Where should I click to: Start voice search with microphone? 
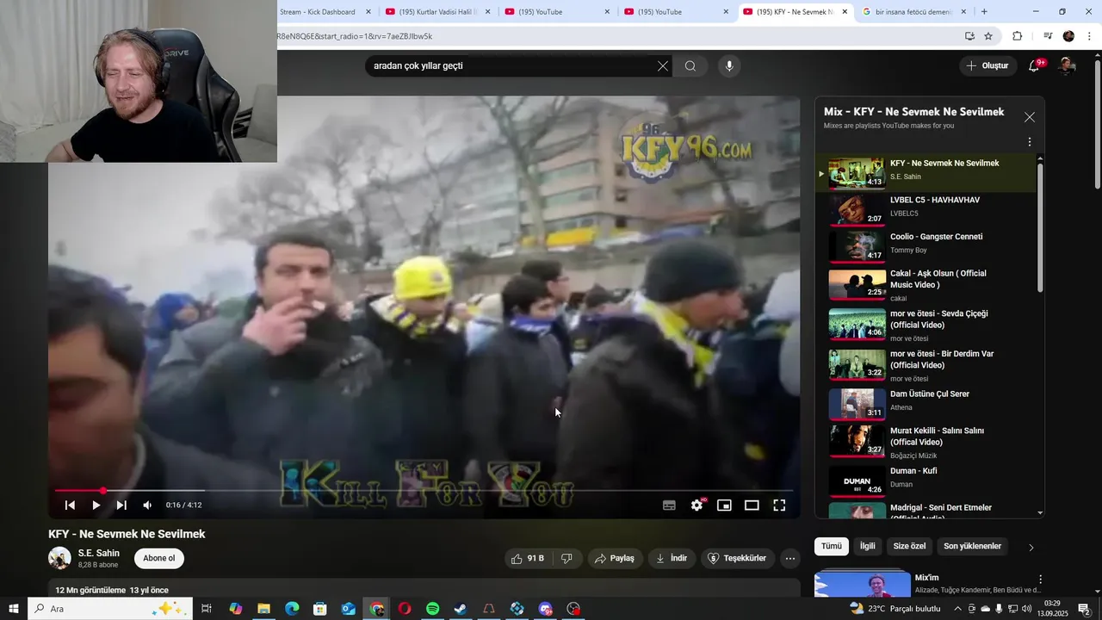pos(729,66)
